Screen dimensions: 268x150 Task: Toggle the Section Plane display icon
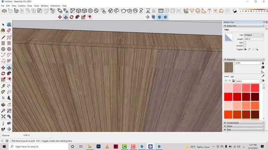(153, 17)
